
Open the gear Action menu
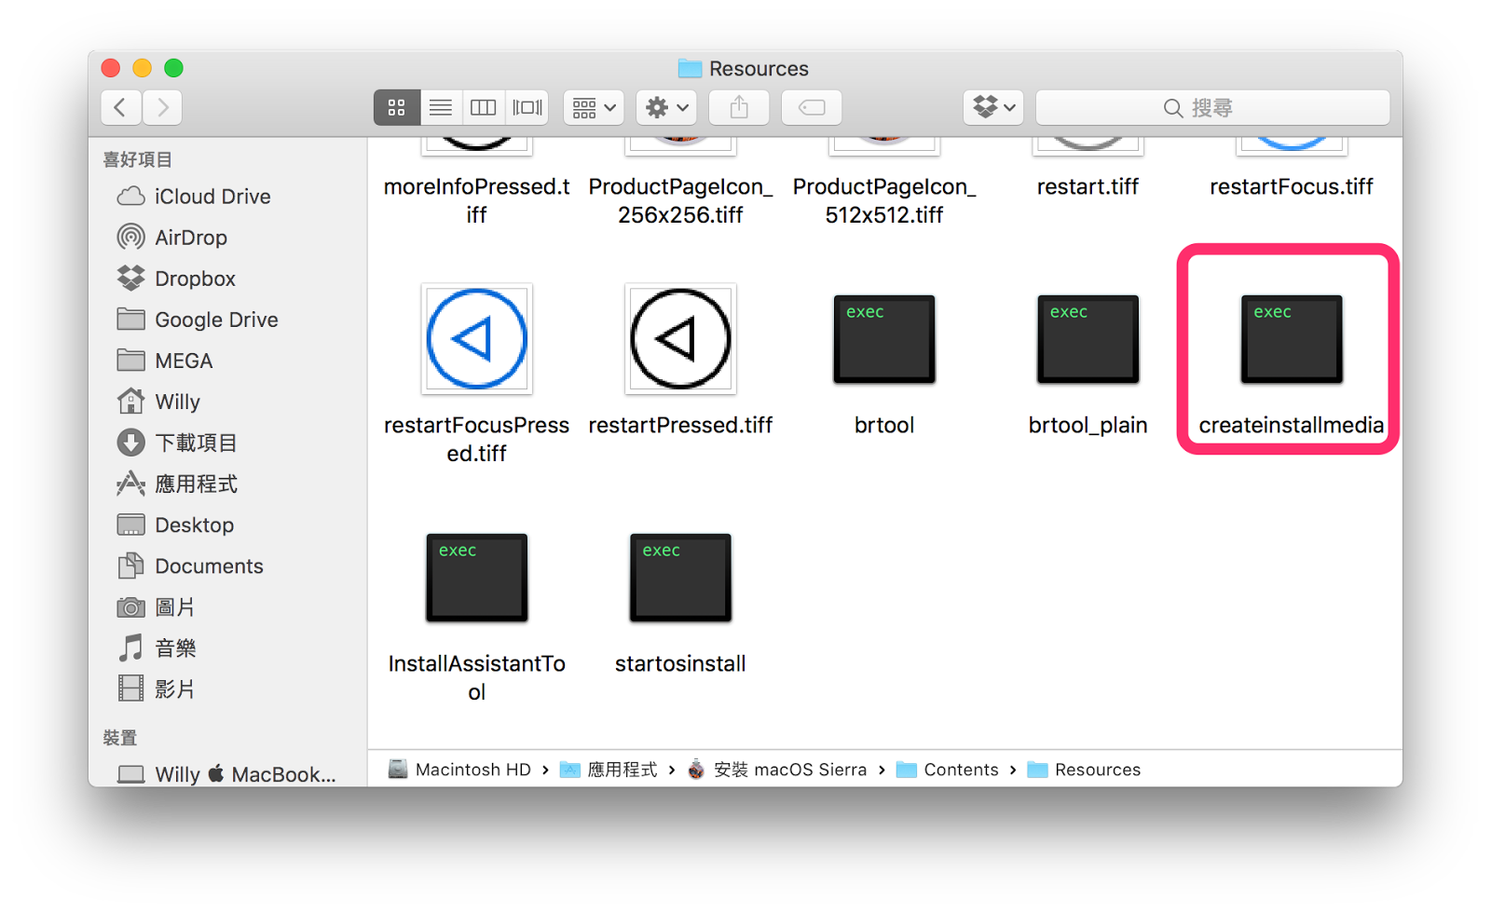pyautogui.click(x=666, y=108)
